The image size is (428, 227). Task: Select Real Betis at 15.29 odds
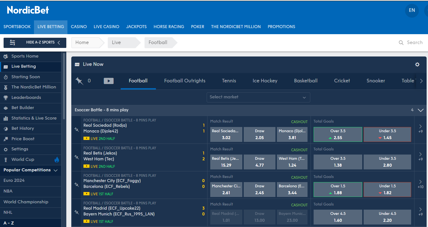click(226, 162)
